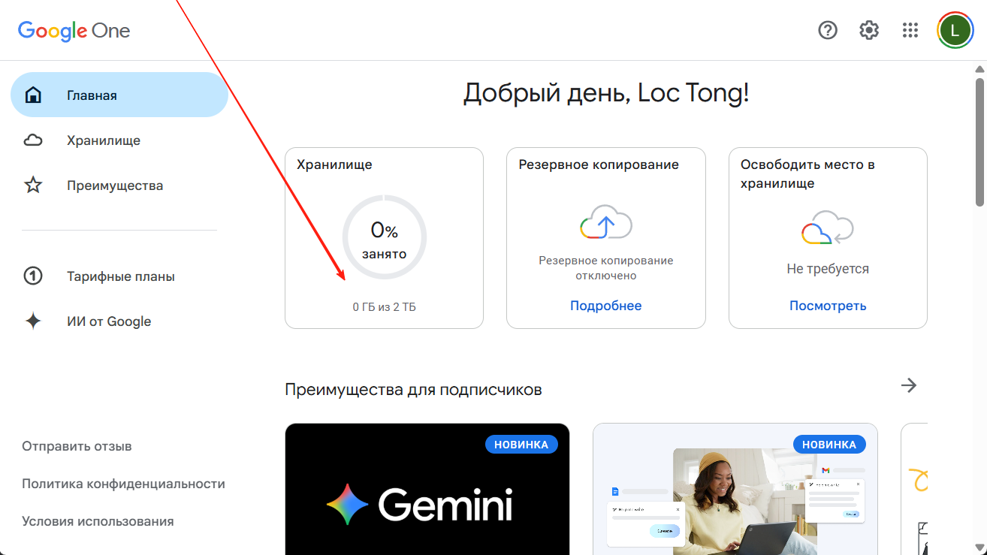Click the text 0 ГБ из 2 ТБ
Screen dimensions: 987x555
point(385,307)
